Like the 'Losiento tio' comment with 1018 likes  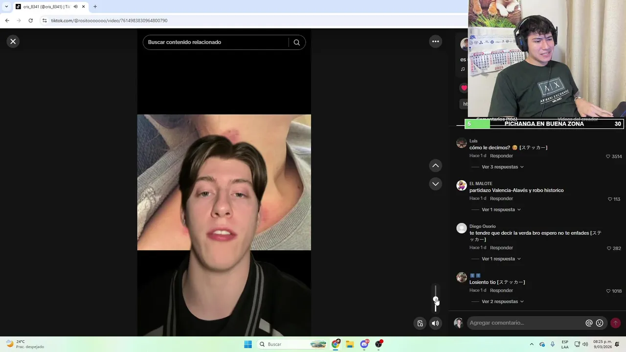(608, 291)
